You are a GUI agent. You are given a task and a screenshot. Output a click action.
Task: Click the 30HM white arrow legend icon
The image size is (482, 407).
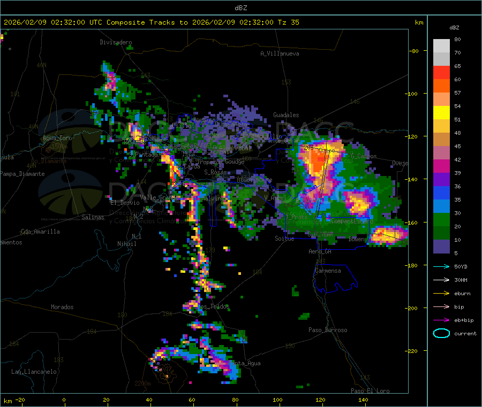click(441, 280)
